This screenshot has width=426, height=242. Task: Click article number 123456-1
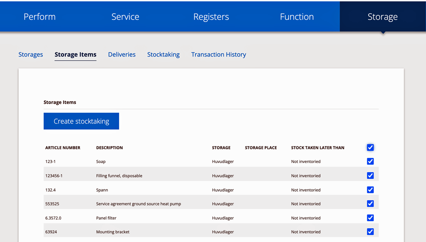click(54, 176)
